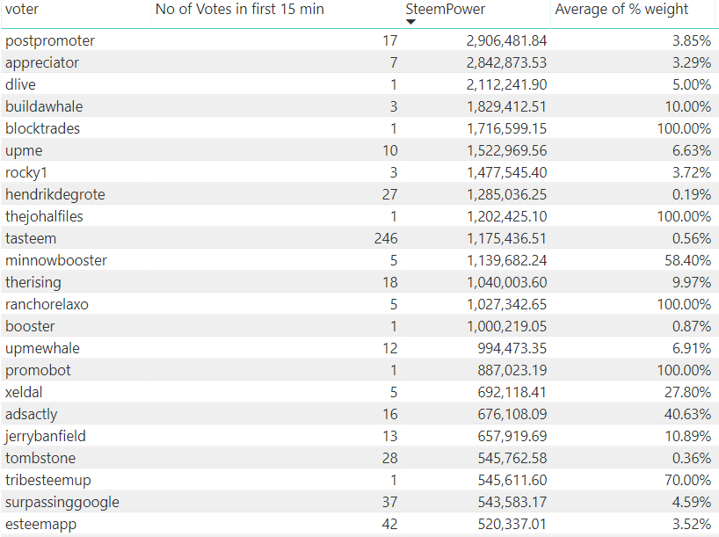This screenshot has height=537, width=719.
Task: Select the blocktrades row
Action: click(x=359, y=128)
